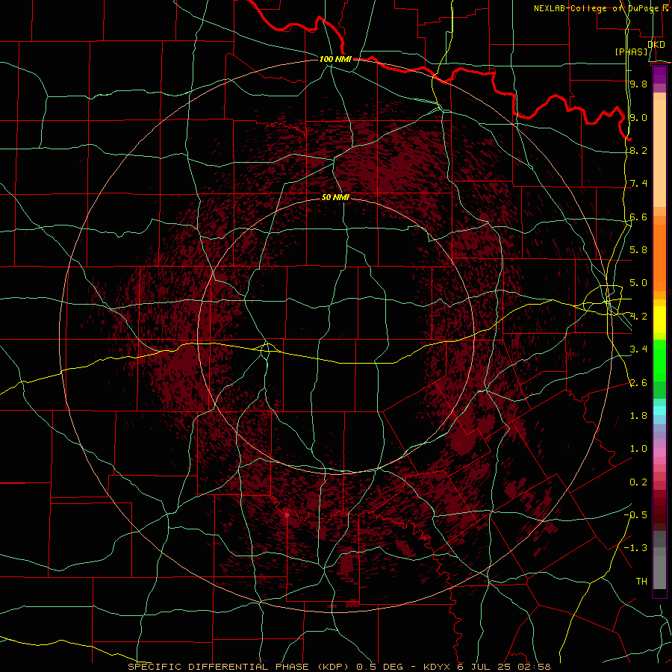Viewport: 672px width, 672px height.
Task: Click the 9.0 scale value
Action: pos(638,117)
